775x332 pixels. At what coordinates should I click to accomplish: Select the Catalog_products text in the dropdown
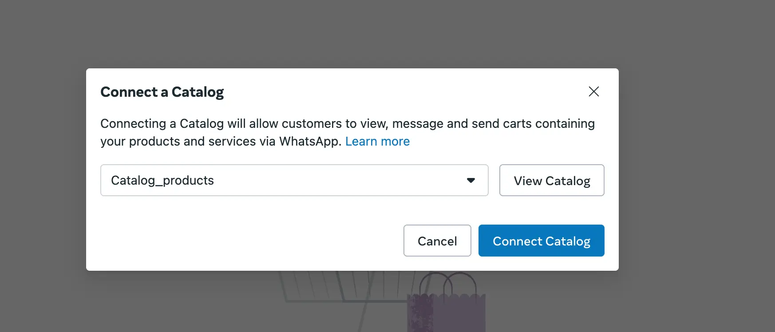click(162, 180)
